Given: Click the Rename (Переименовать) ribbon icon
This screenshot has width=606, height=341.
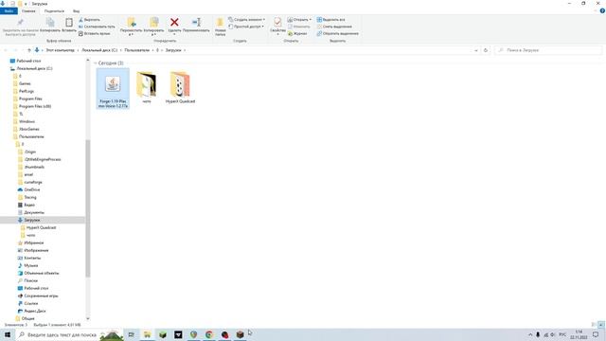Looking at the screenshot, I should [196, 23].
